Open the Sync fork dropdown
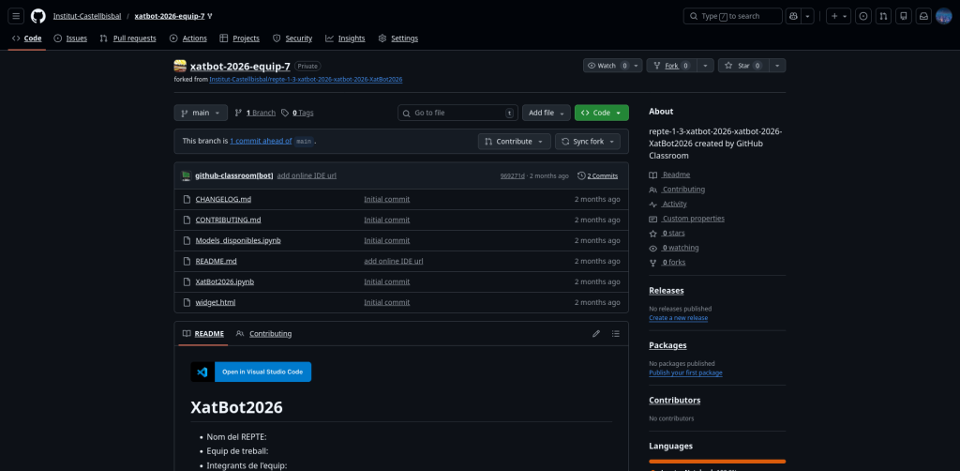 (x=587, y=141)
